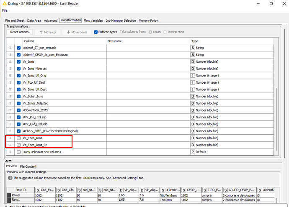The image size is (289, 207).
Task: Open the File menu
Action: (5, 10)
